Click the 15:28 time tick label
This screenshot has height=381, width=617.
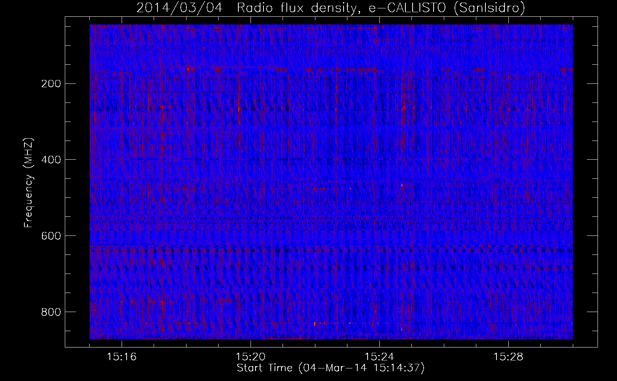(x=508, y=357)
